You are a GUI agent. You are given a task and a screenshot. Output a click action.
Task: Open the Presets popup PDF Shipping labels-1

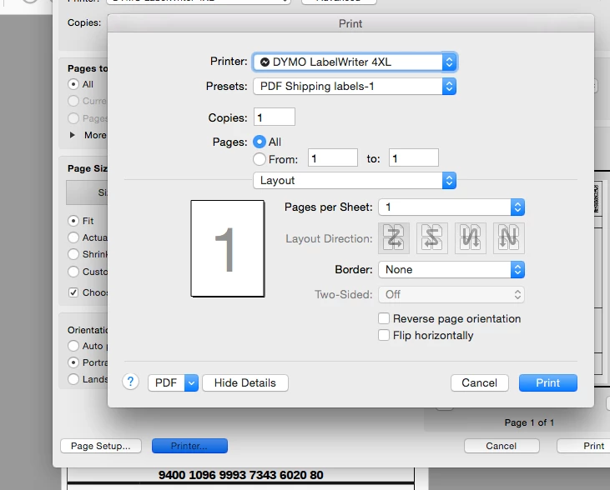[355, 87]
